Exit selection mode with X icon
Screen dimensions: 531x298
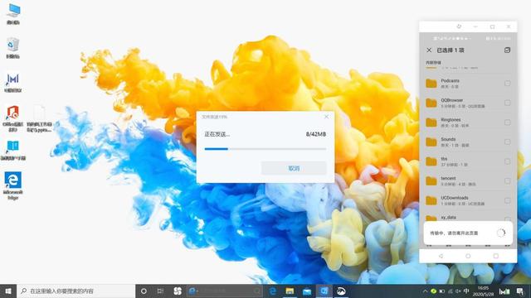coord(429,50)
